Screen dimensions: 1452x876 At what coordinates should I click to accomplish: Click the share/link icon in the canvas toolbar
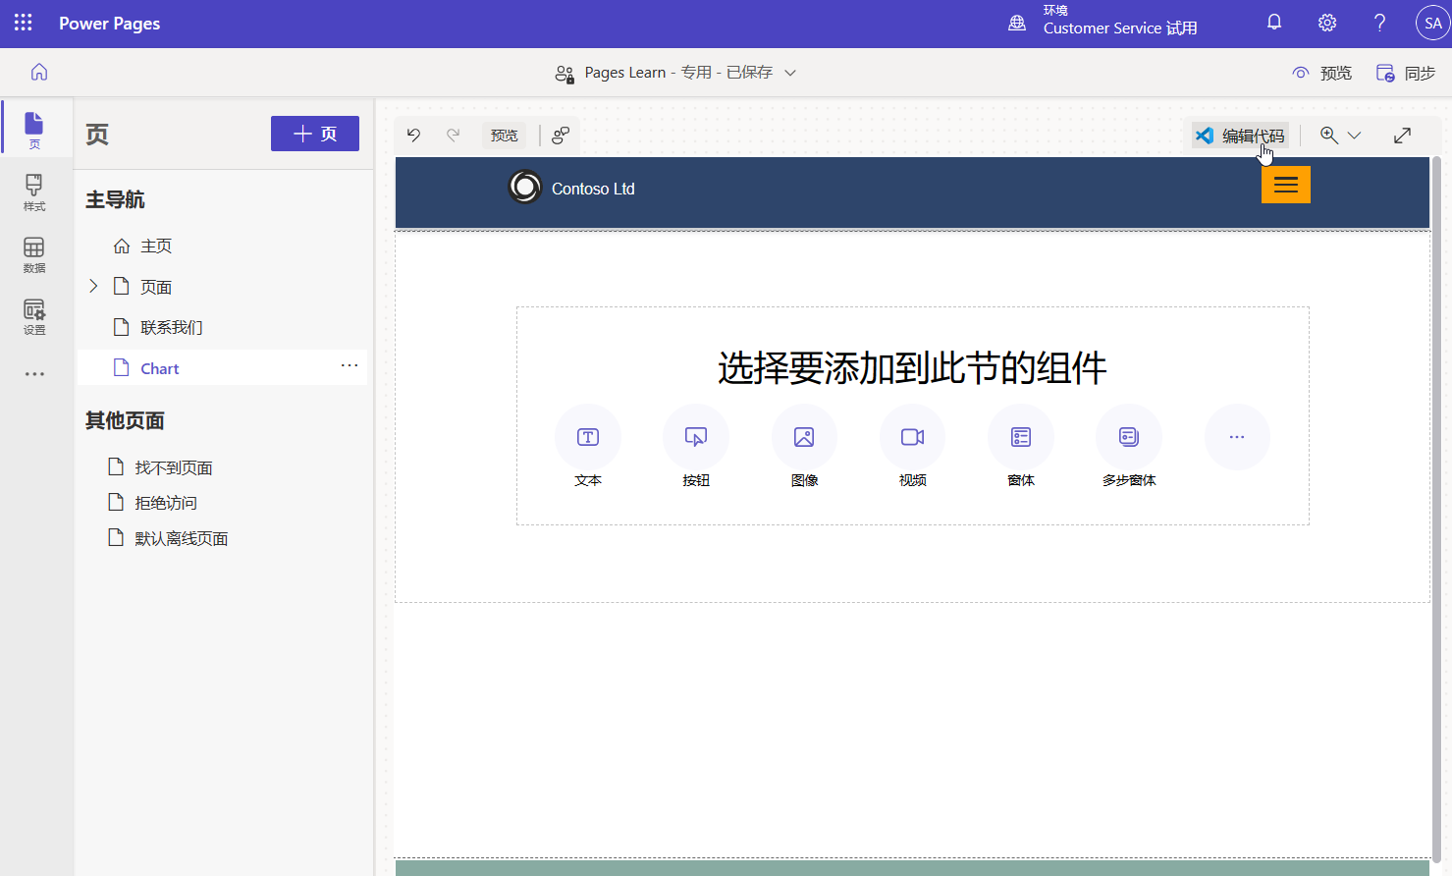(x=561, y=136)
